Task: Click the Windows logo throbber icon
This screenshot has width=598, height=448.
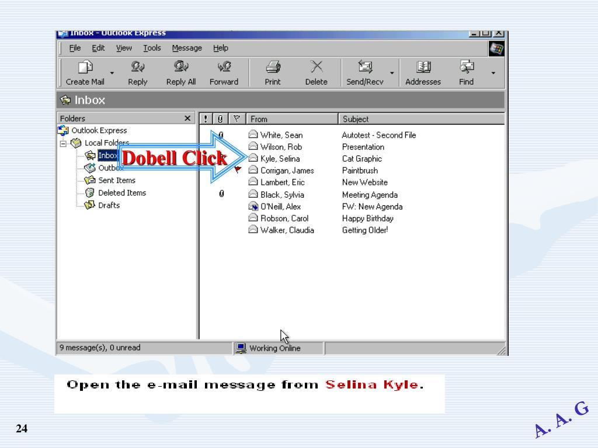Action: coord(496,49)
